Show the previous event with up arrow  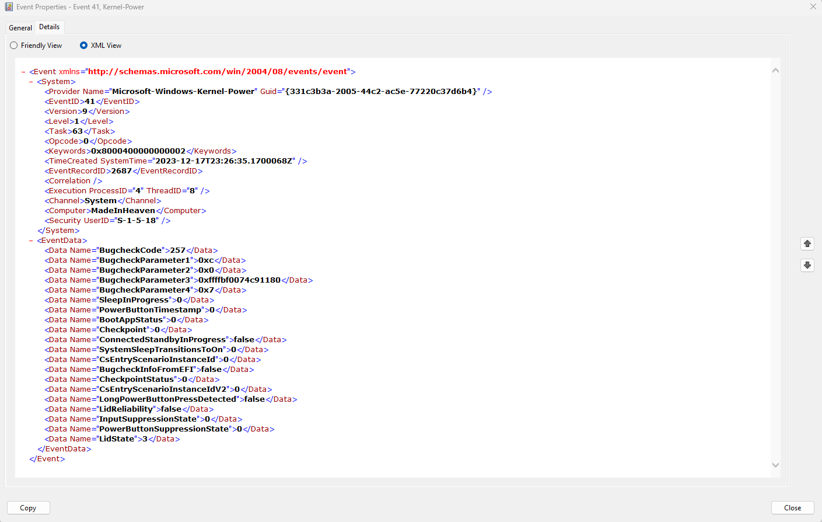[x=807, y=243]
